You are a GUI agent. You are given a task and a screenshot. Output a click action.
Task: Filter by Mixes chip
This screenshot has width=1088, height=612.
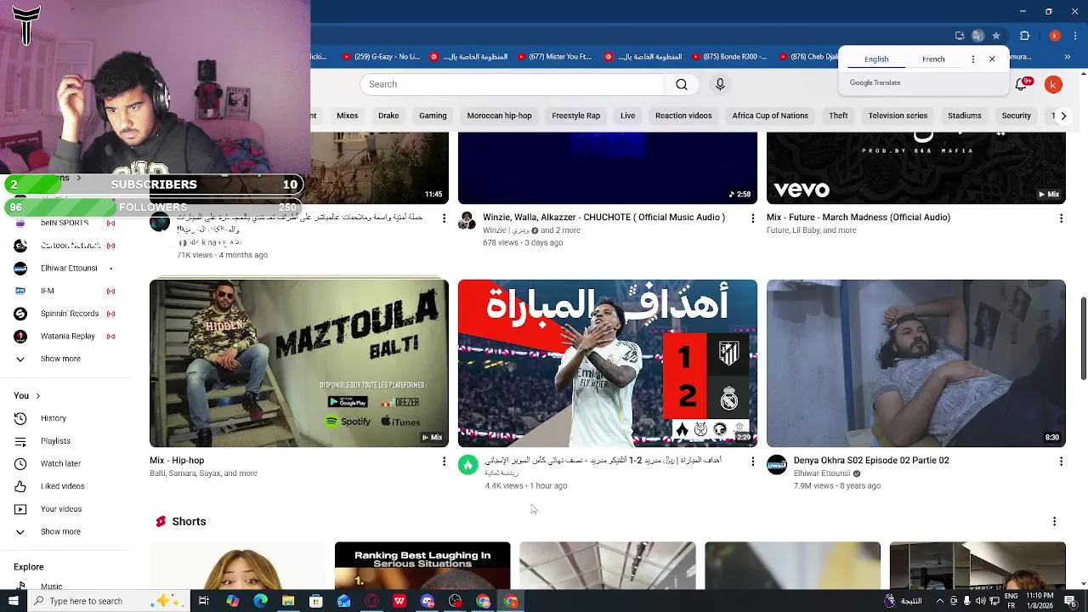click(347, 116)
